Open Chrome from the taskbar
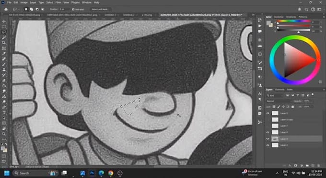This screenshot has height=178, width=326. [111, 173]
